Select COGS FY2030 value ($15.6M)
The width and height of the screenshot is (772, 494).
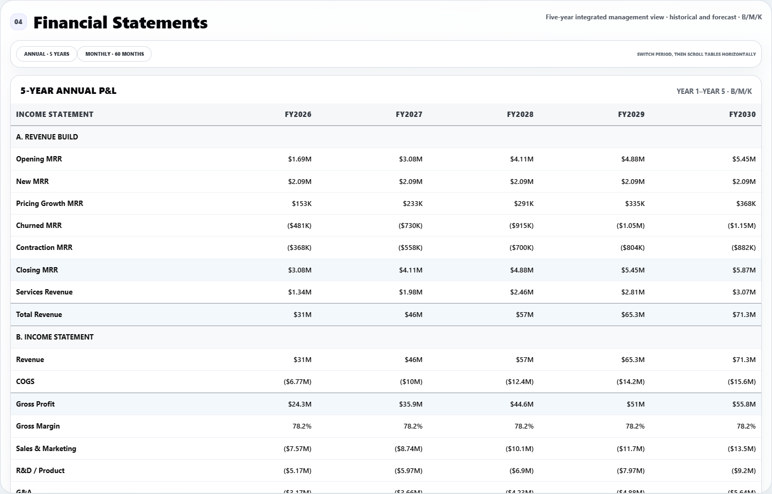[742, 381]
